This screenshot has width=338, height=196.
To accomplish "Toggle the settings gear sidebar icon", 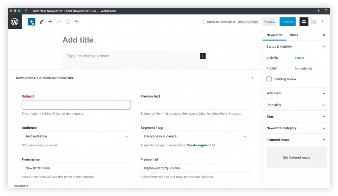I will pyautogui.click(x=304, y=22).
